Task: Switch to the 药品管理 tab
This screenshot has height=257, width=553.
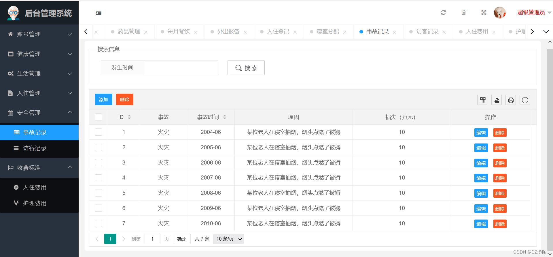Action: click(129, 31)
